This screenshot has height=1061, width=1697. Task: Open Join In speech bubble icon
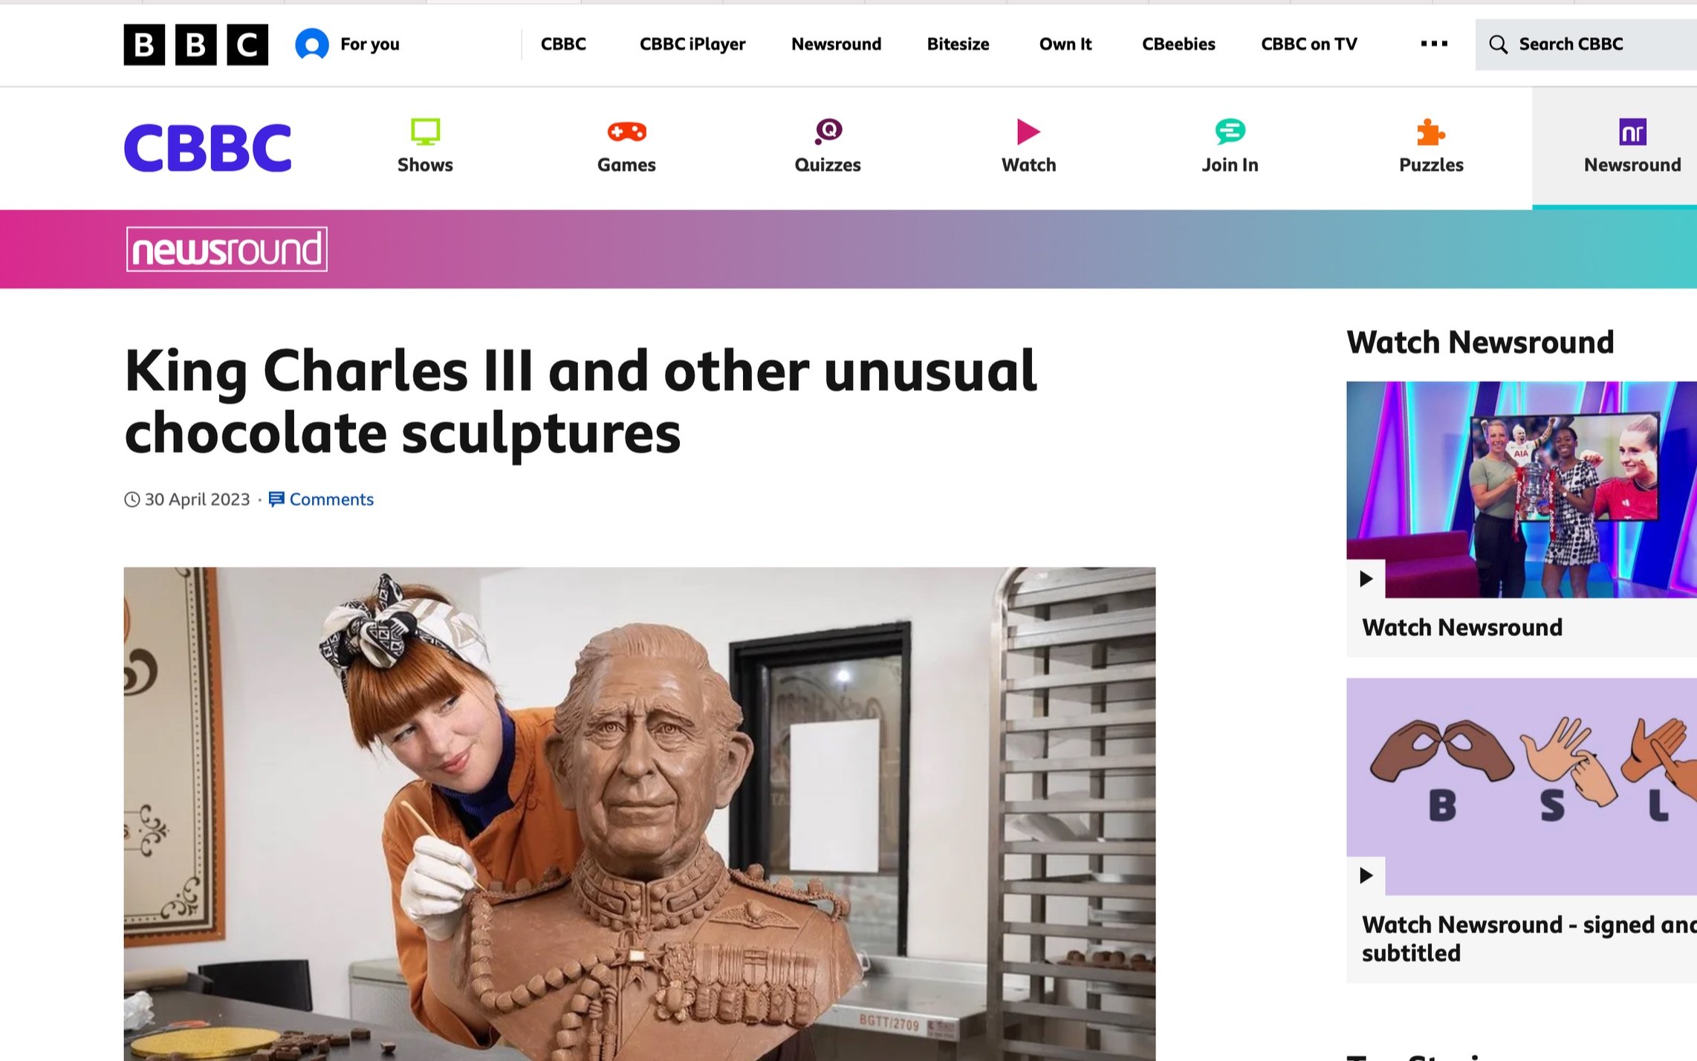(x=1230, y=132)
